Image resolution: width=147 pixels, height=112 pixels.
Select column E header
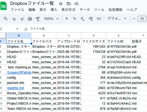[118, 36]
